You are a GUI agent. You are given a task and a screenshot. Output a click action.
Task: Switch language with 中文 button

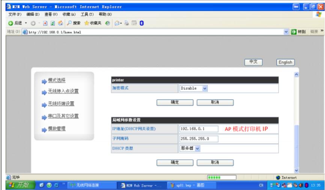point(253,62)
